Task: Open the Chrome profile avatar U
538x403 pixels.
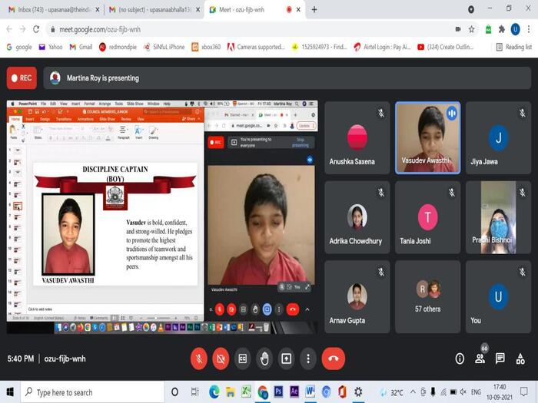Action: coord(515,29)
